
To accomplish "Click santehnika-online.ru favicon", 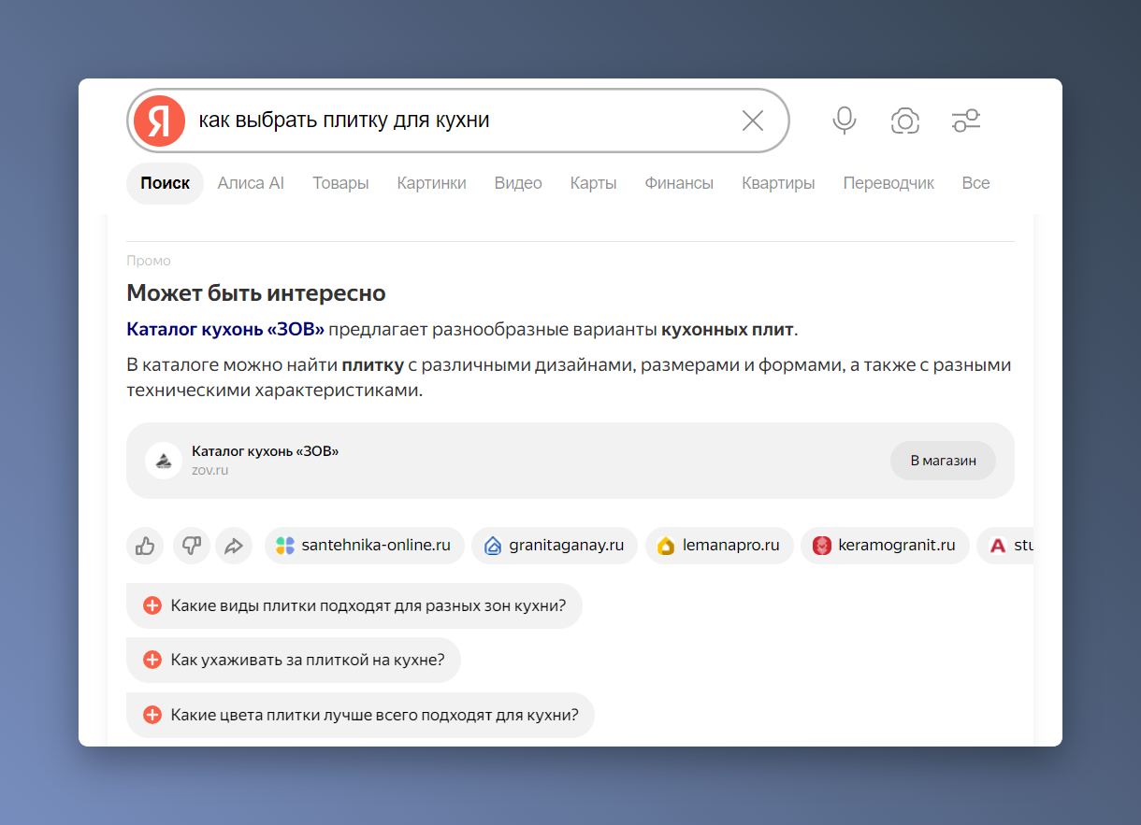I will (285, 546).
